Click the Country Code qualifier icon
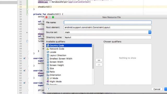167x94 pixels. click(x=48, y=45)
